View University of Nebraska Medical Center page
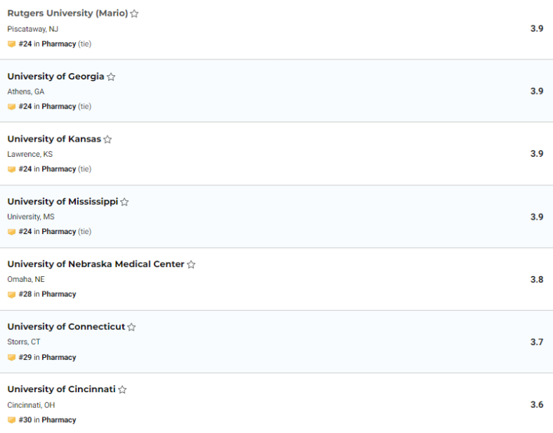Image resolution: width=553 pixels, height=433 pixels. [96, 264]
